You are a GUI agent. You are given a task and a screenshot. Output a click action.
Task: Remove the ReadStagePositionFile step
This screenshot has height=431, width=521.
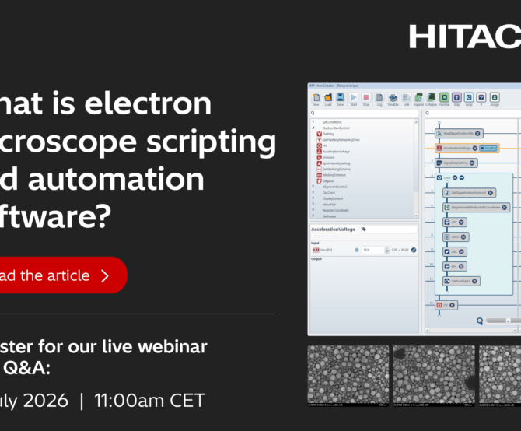[x=477, y=134]
